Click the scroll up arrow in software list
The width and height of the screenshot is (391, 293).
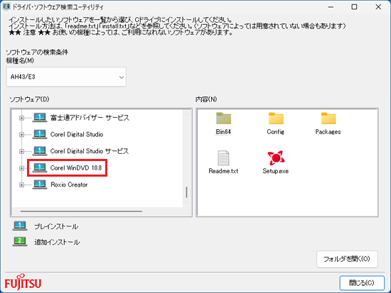[x=186, y=114]
